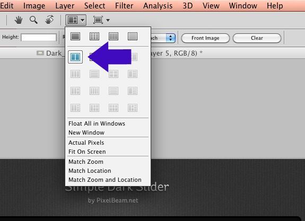Open the Filter menu
305x221 pixels.
pyautogui.click(x=124, y=6)
